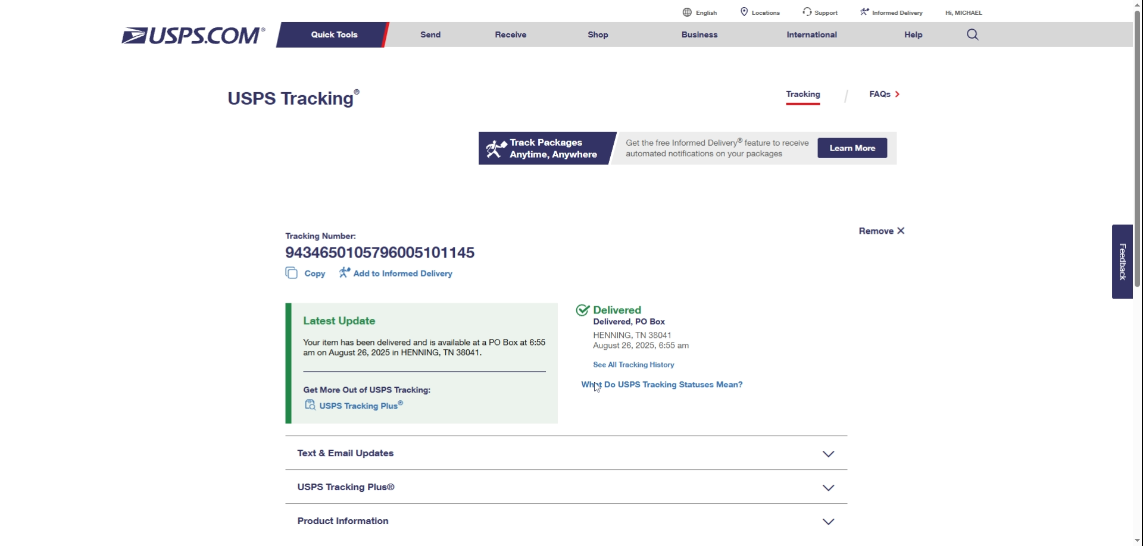Remove this tracking number with the X

point(900,231)
